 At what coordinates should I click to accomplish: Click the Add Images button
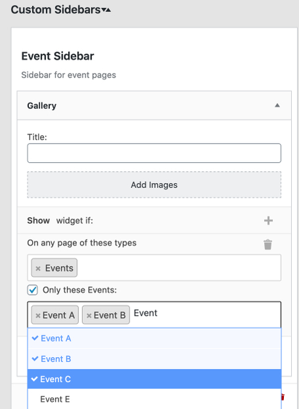point(154,184)
